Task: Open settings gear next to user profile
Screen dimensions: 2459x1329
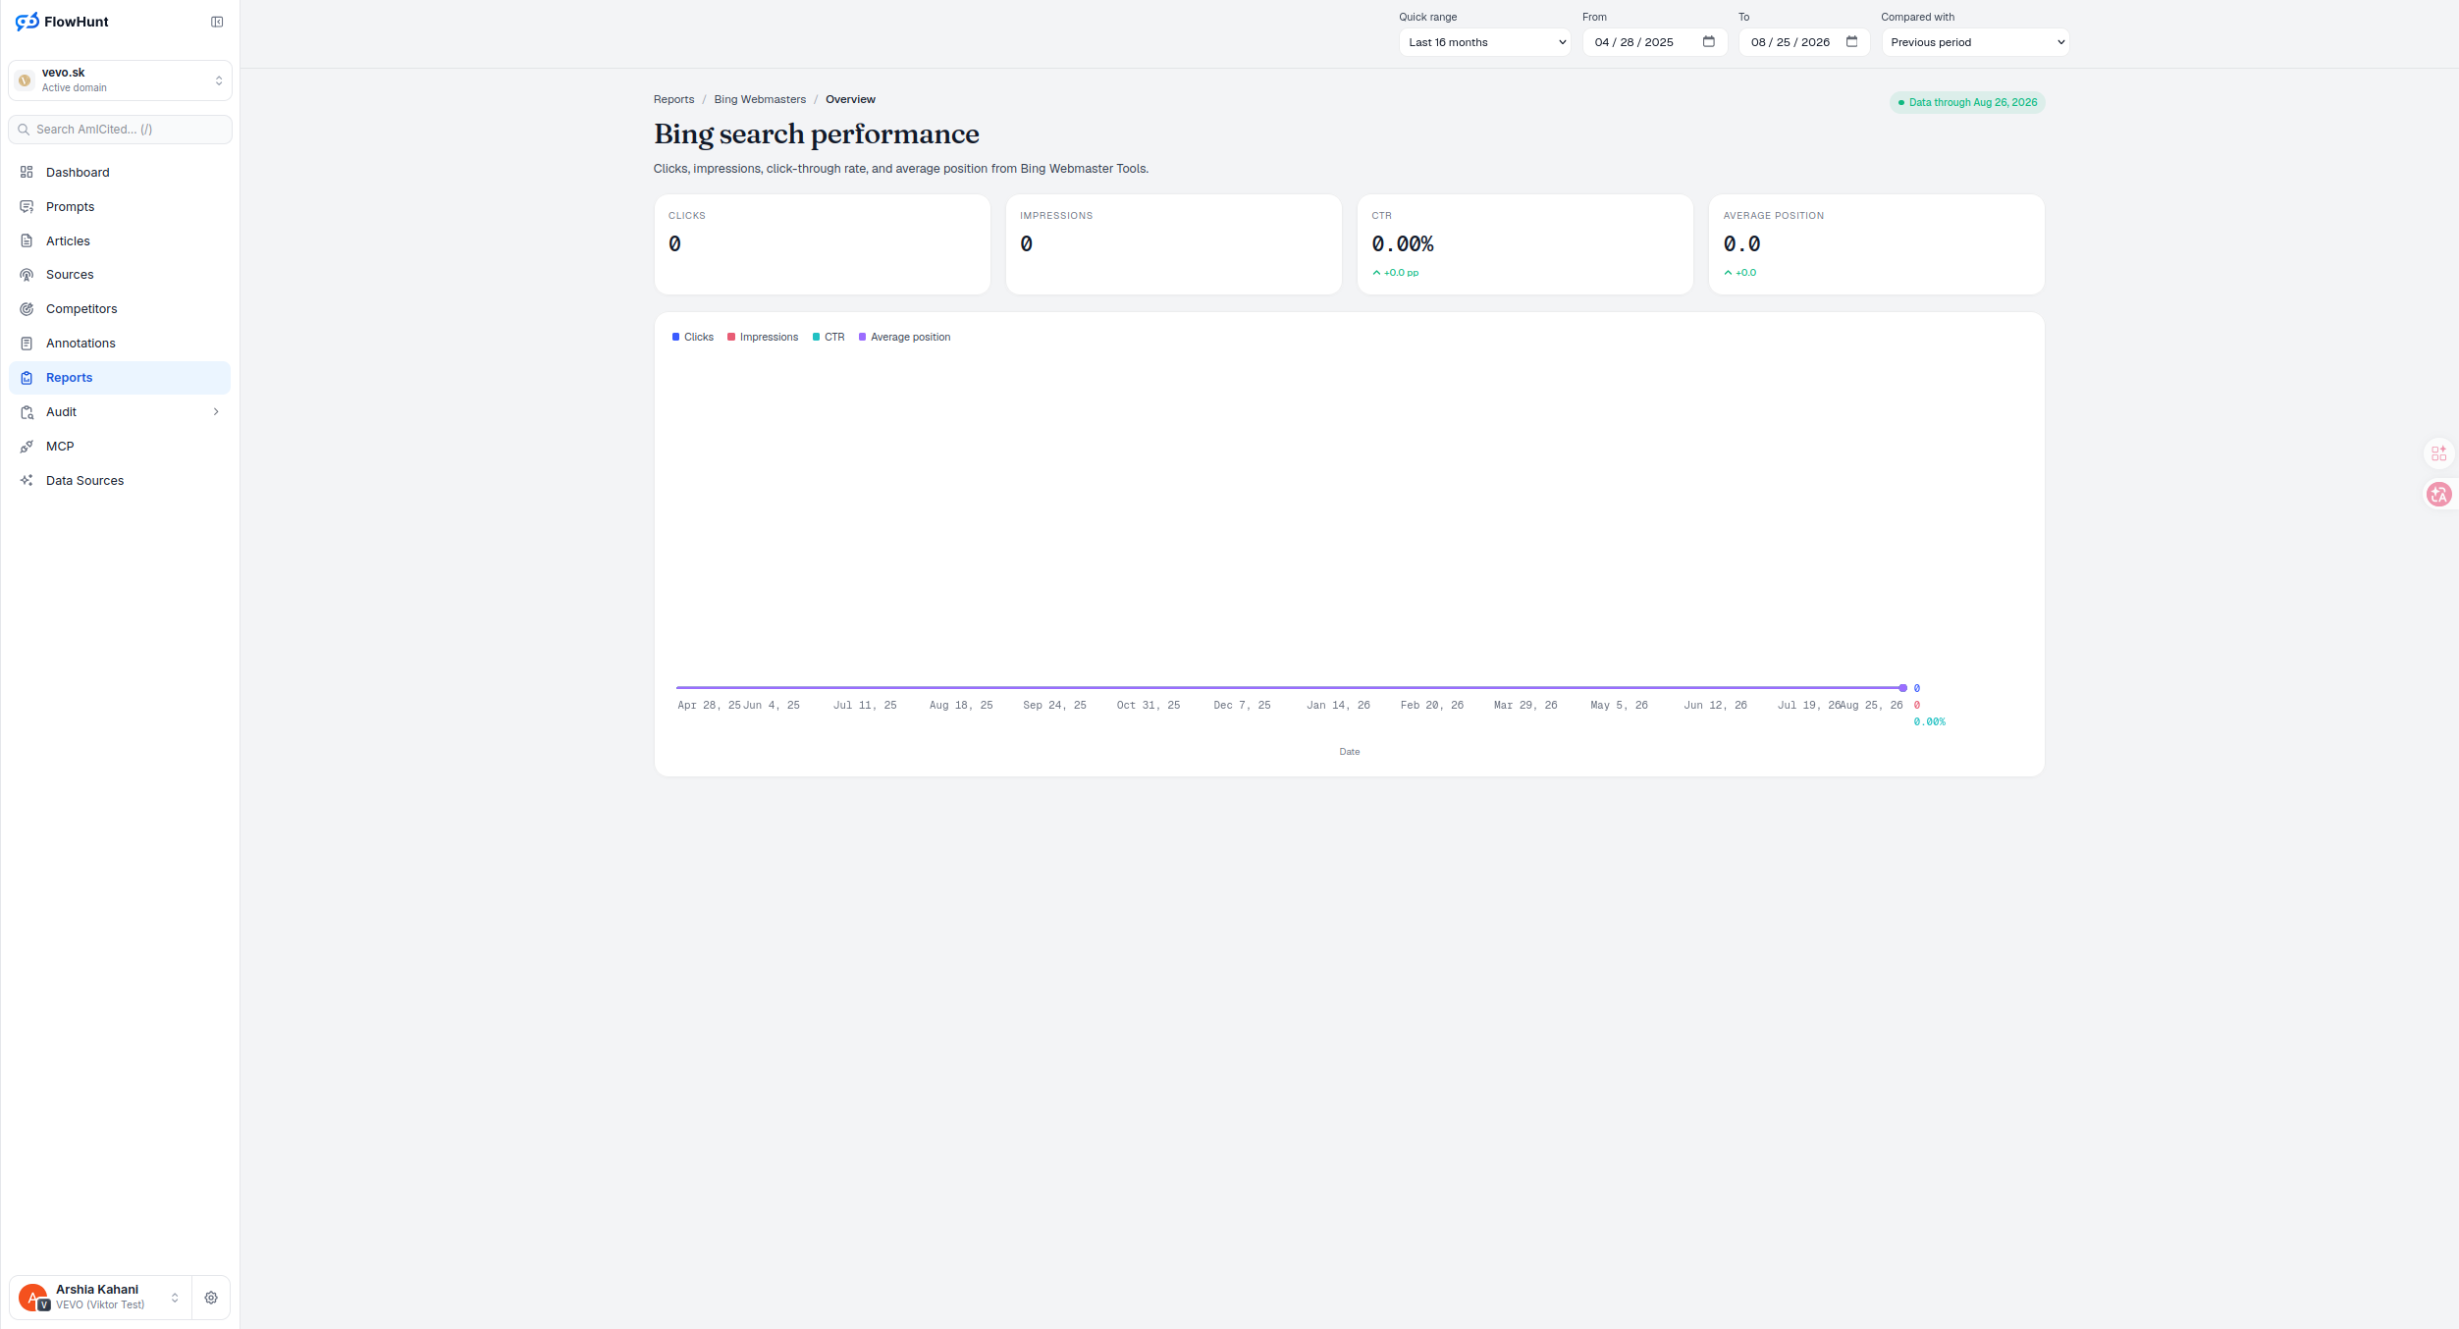Action: pyautogui.click(x=211, y=1298)
